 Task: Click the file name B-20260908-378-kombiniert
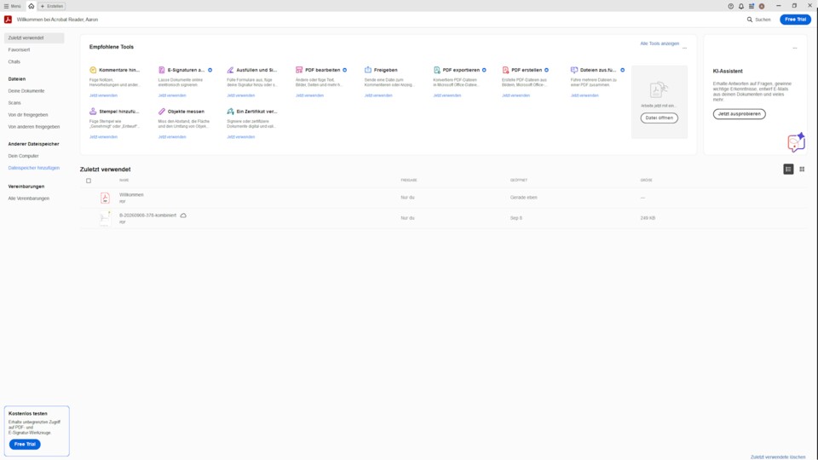[x=147, y=216]
